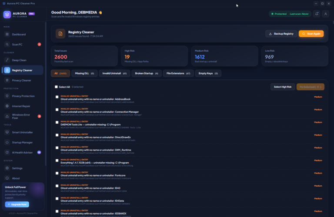Click the AI badge beside AI Health Adviser
This screenshot has width=334, height=217.
pos(39,152)
